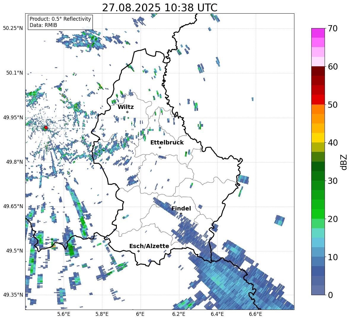Click the 0 colorbar tick label

[330, 295]
